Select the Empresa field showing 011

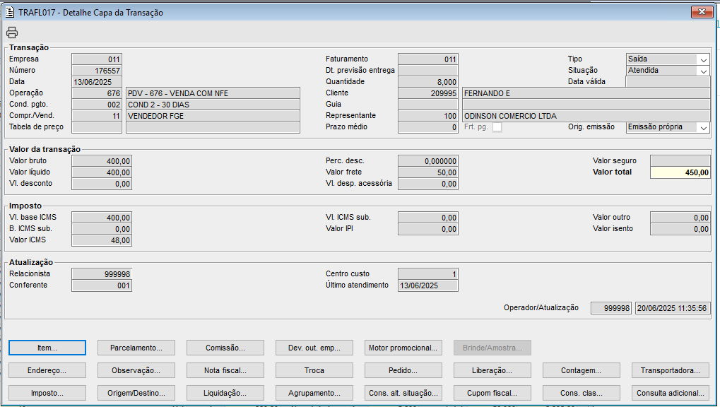coord(97,59)
